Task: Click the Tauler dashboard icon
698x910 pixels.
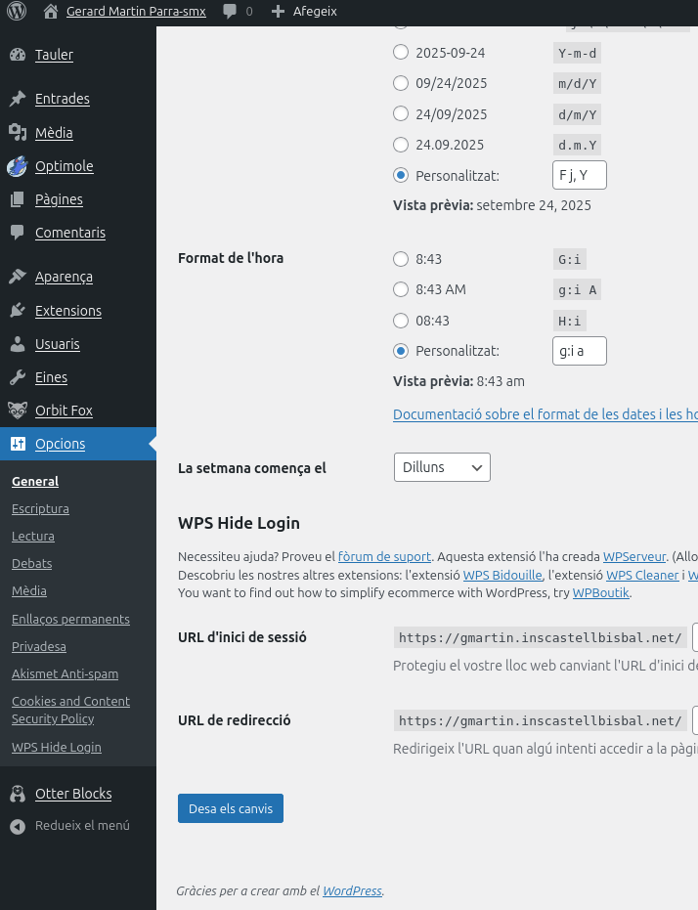Action: click(x=17, y=55)
